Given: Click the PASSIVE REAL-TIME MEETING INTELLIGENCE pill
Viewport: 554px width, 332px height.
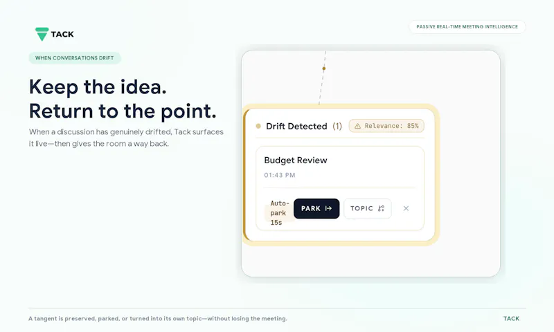Looking at the screenshot, I should coord(467,27).
